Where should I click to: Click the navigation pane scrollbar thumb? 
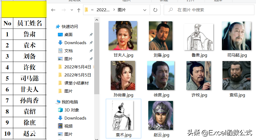point(97,58)
